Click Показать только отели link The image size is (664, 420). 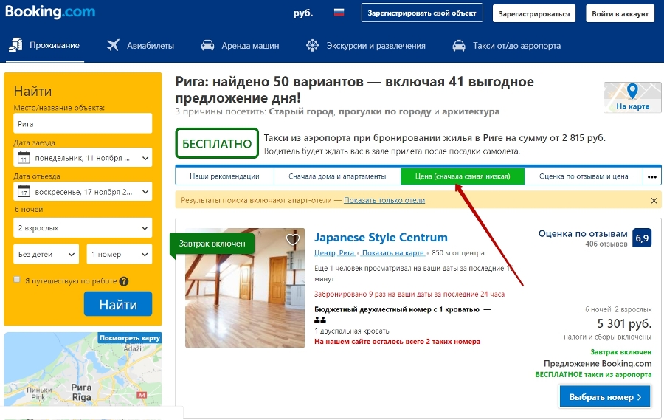point(384,200)
